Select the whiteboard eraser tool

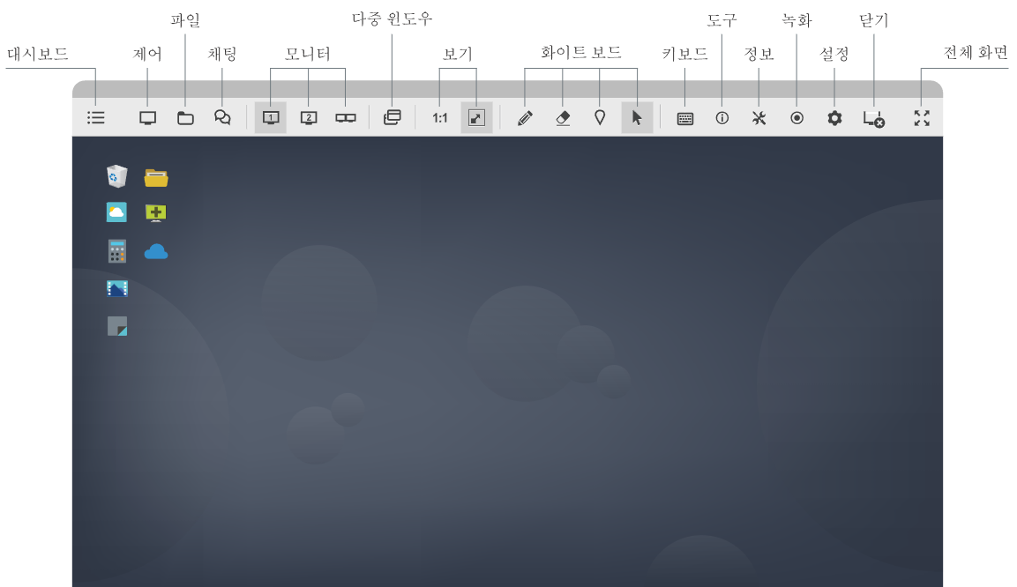(x=563, y=118)
